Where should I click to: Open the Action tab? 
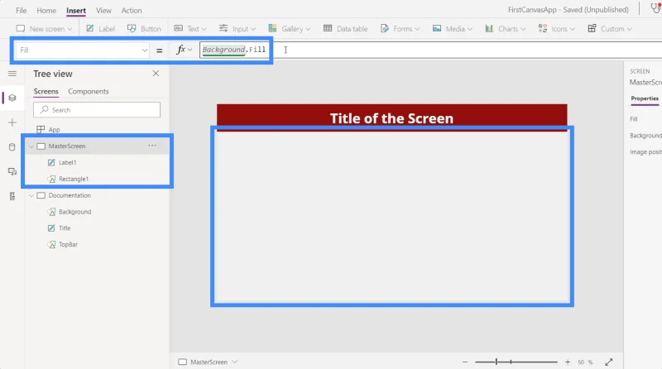click(x=132, y=11)
